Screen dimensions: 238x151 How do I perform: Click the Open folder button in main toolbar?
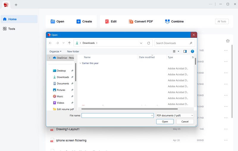pos(57,21)
